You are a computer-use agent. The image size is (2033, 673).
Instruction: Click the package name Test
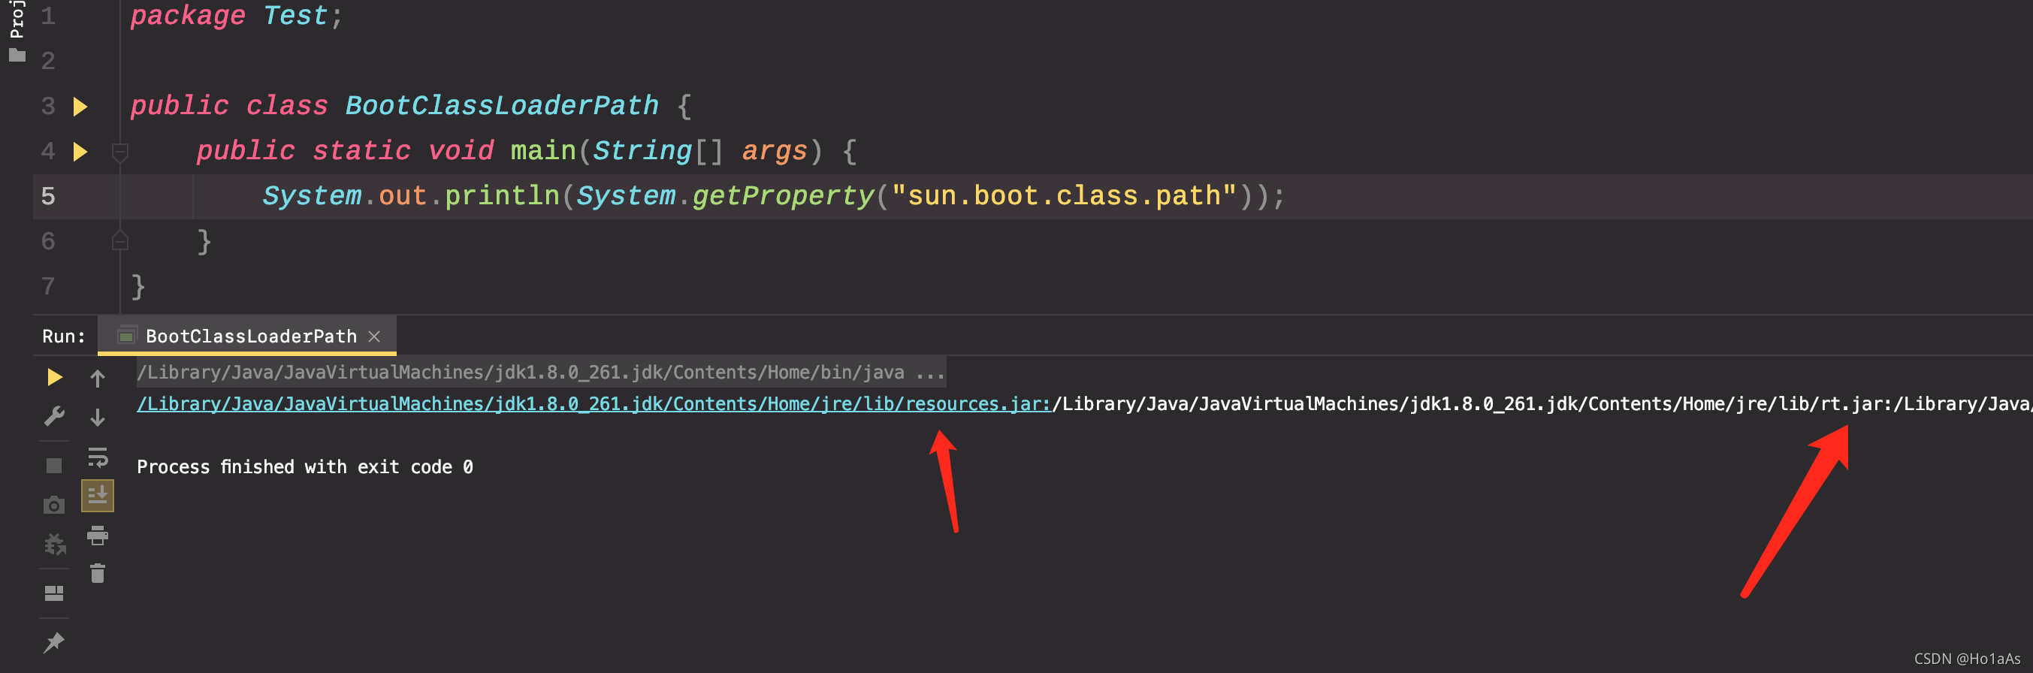[x=295, y=16]
